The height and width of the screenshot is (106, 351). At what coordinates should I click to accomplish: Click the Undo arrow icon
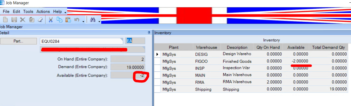pos(77,19)
